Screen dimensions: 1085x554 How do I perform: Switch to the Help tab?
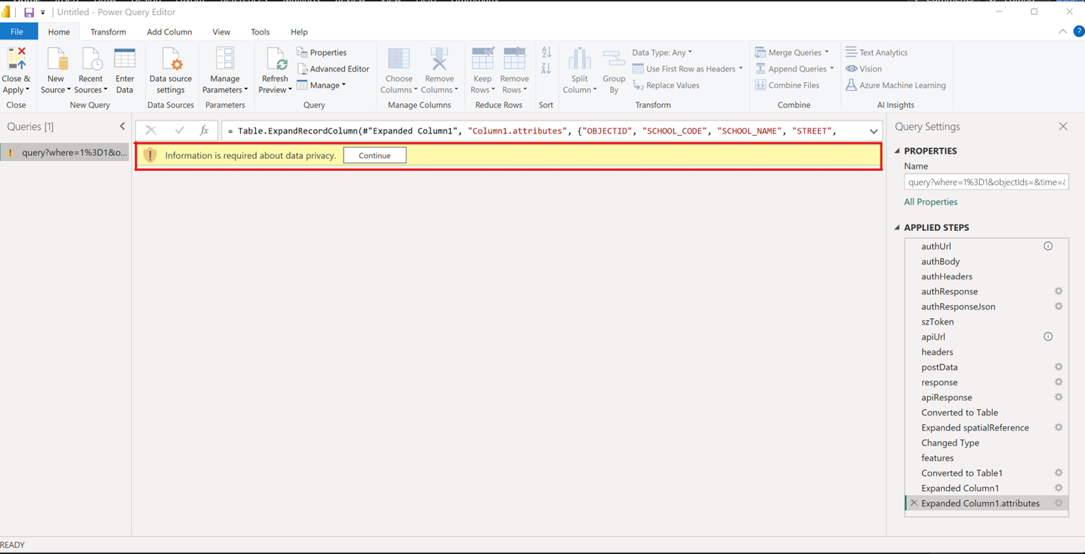(299, 32)
